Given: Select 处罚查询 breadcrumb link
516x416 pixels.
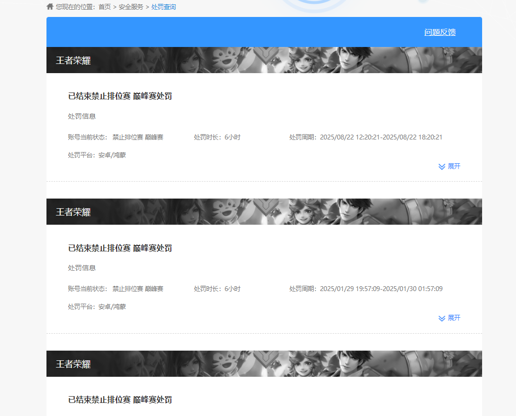Looking at the screenshot, I should [164, 7].
